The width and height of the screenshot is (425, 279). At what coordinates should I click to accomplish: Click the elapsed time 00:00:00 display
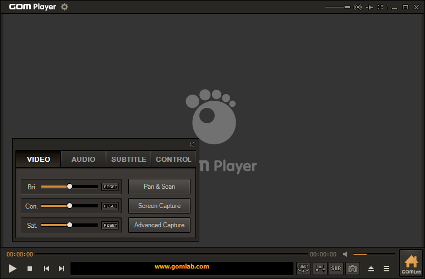(x=20, y=254)
